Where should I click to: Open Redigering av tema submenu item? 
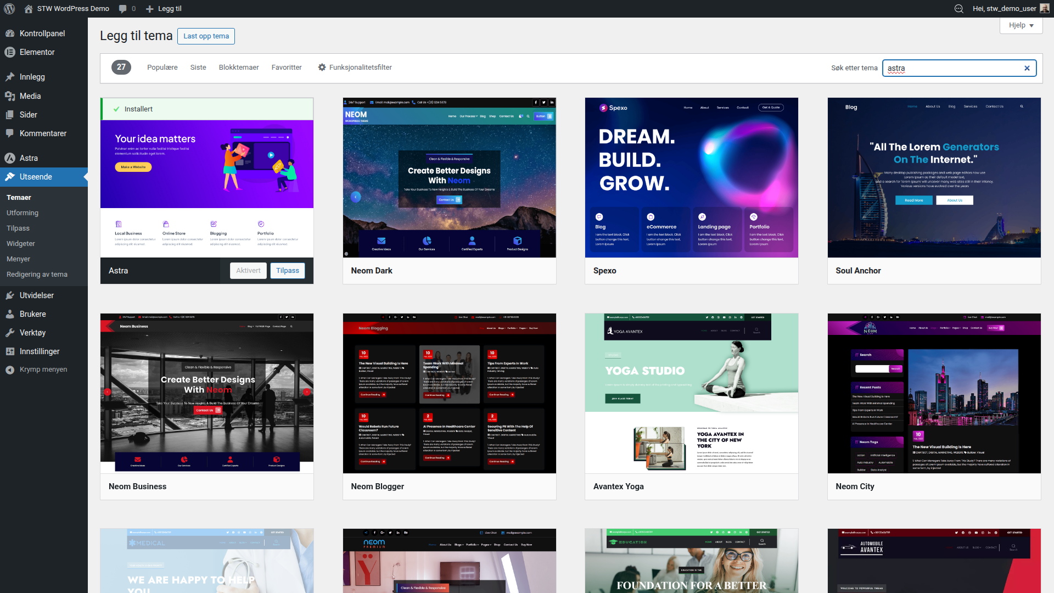pyautogui.click(x=44, y=275)
